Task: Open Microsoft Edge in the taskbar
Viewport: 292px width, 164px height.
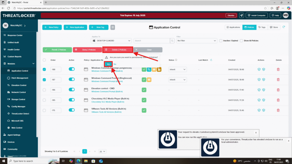Action: (78, 161)
